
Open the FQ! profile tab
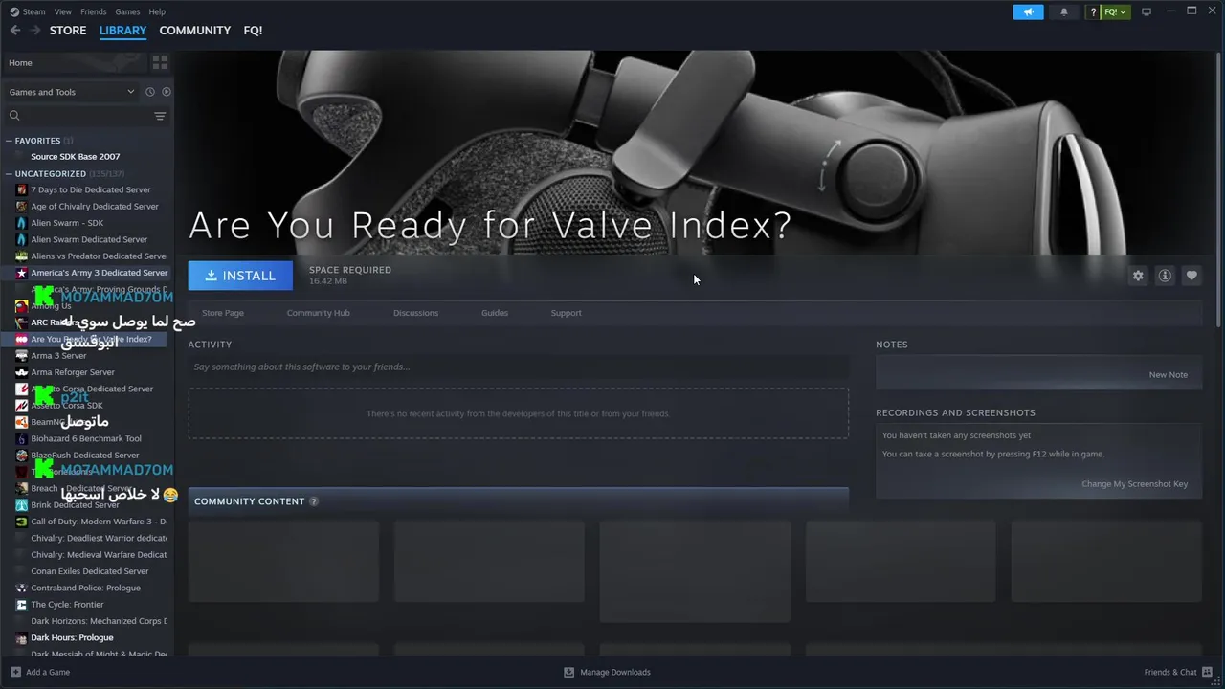pos(253,31)
